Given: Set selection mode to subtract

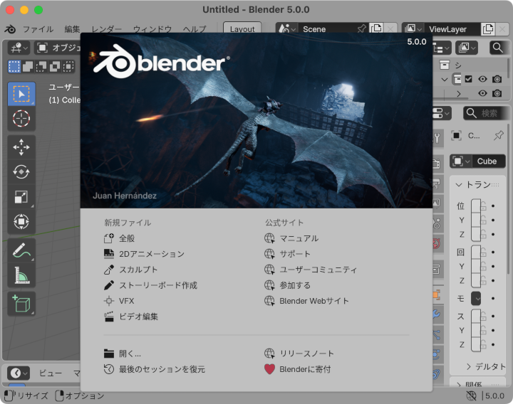Looking at the screenshot, I should coord(41,66).
